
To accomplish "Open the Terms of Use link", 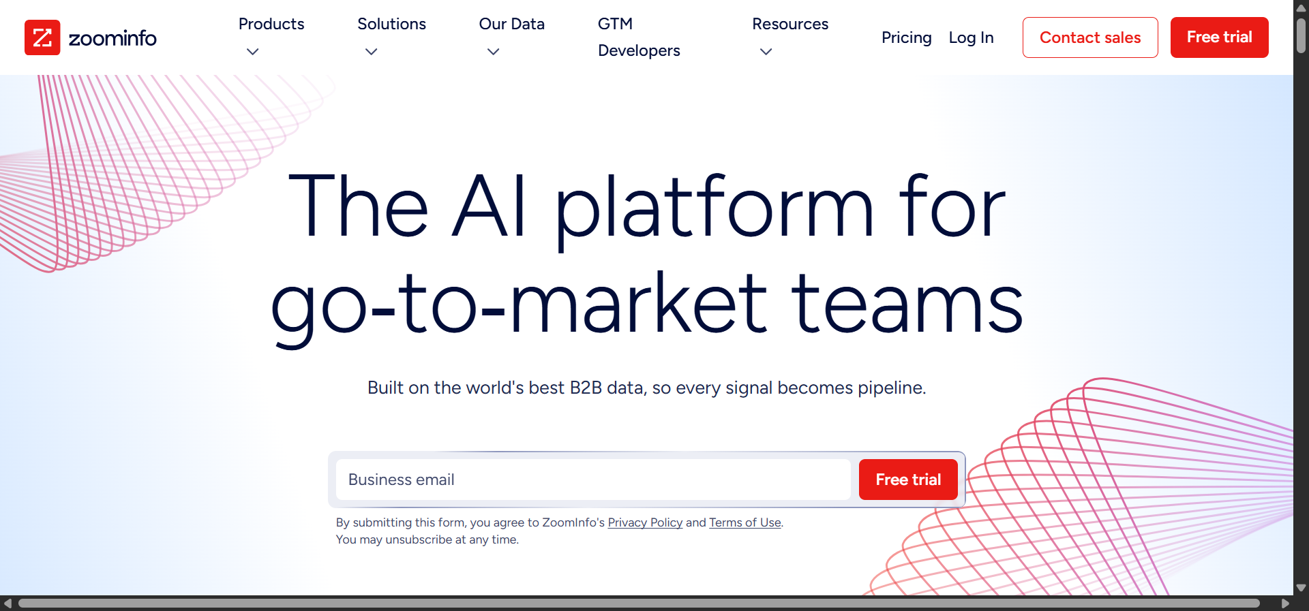I will click(745, 522).
